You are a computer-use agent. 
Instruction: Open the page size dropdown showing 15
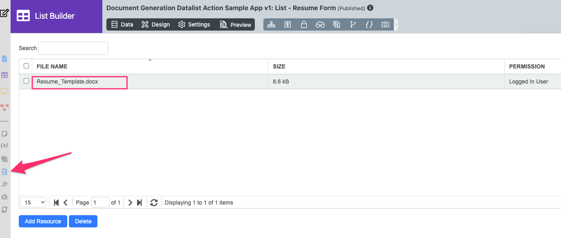click(33, 203)
